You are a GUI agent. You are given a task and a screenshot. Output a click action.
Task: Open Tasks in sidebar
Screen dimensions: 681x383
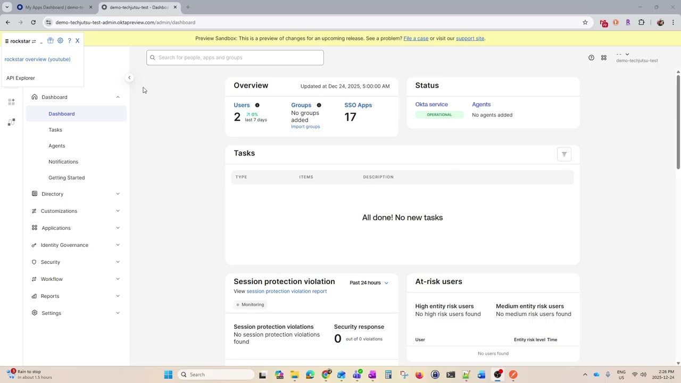point(55,130)
